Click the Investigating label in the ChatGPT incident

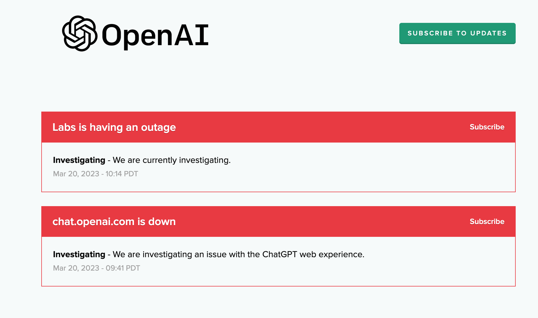79,254
